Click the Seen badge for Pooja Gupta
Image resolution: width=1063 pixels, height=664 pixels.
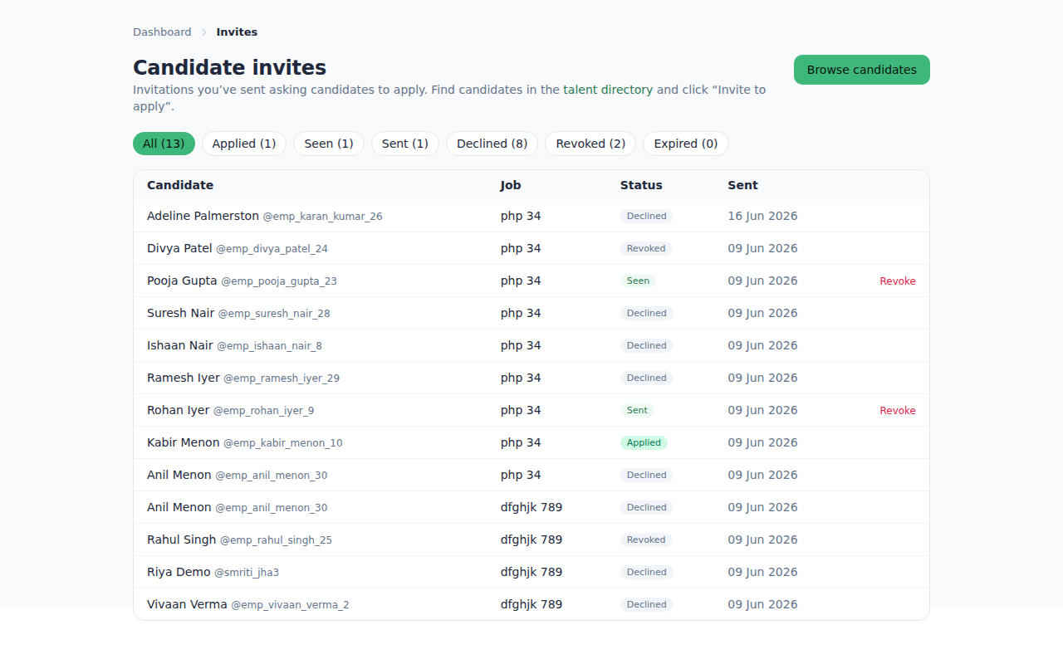tap(638, 281)
